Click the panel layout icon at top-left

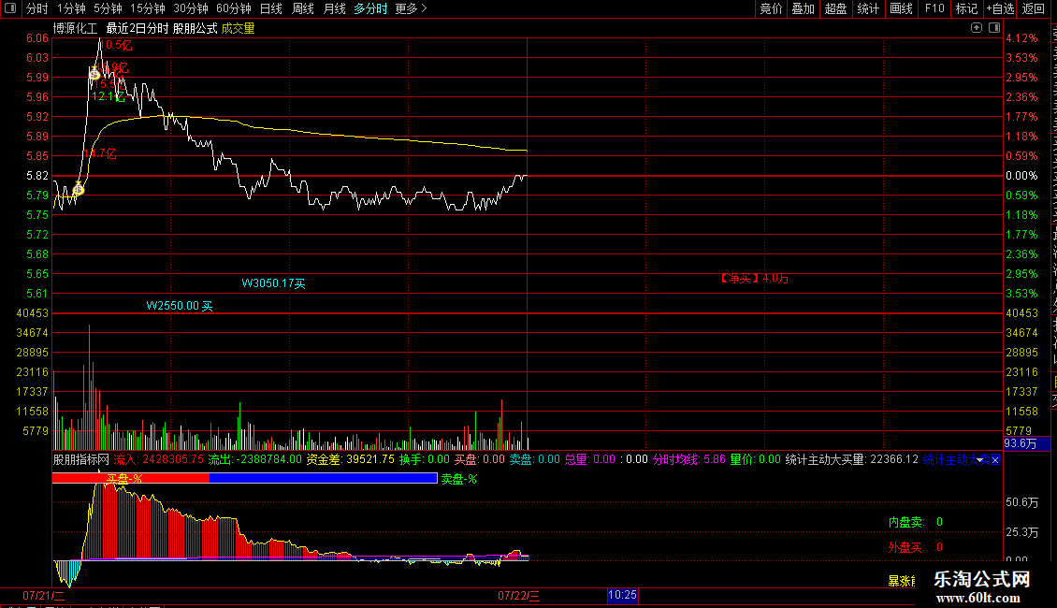coord(10,8)
